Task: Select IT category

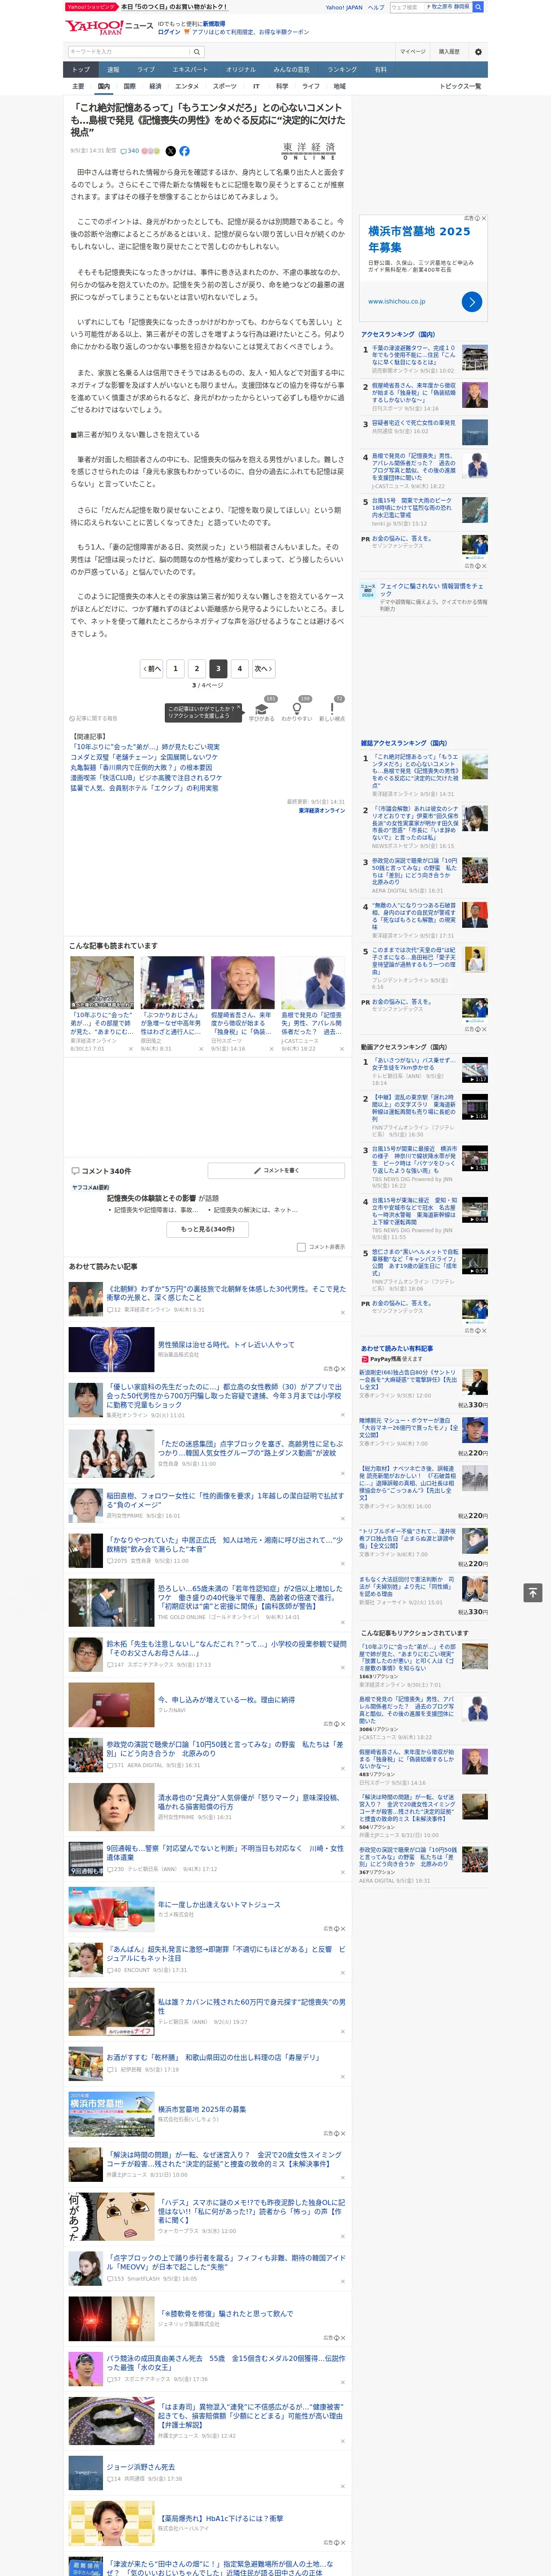Action: pos(256,86)
